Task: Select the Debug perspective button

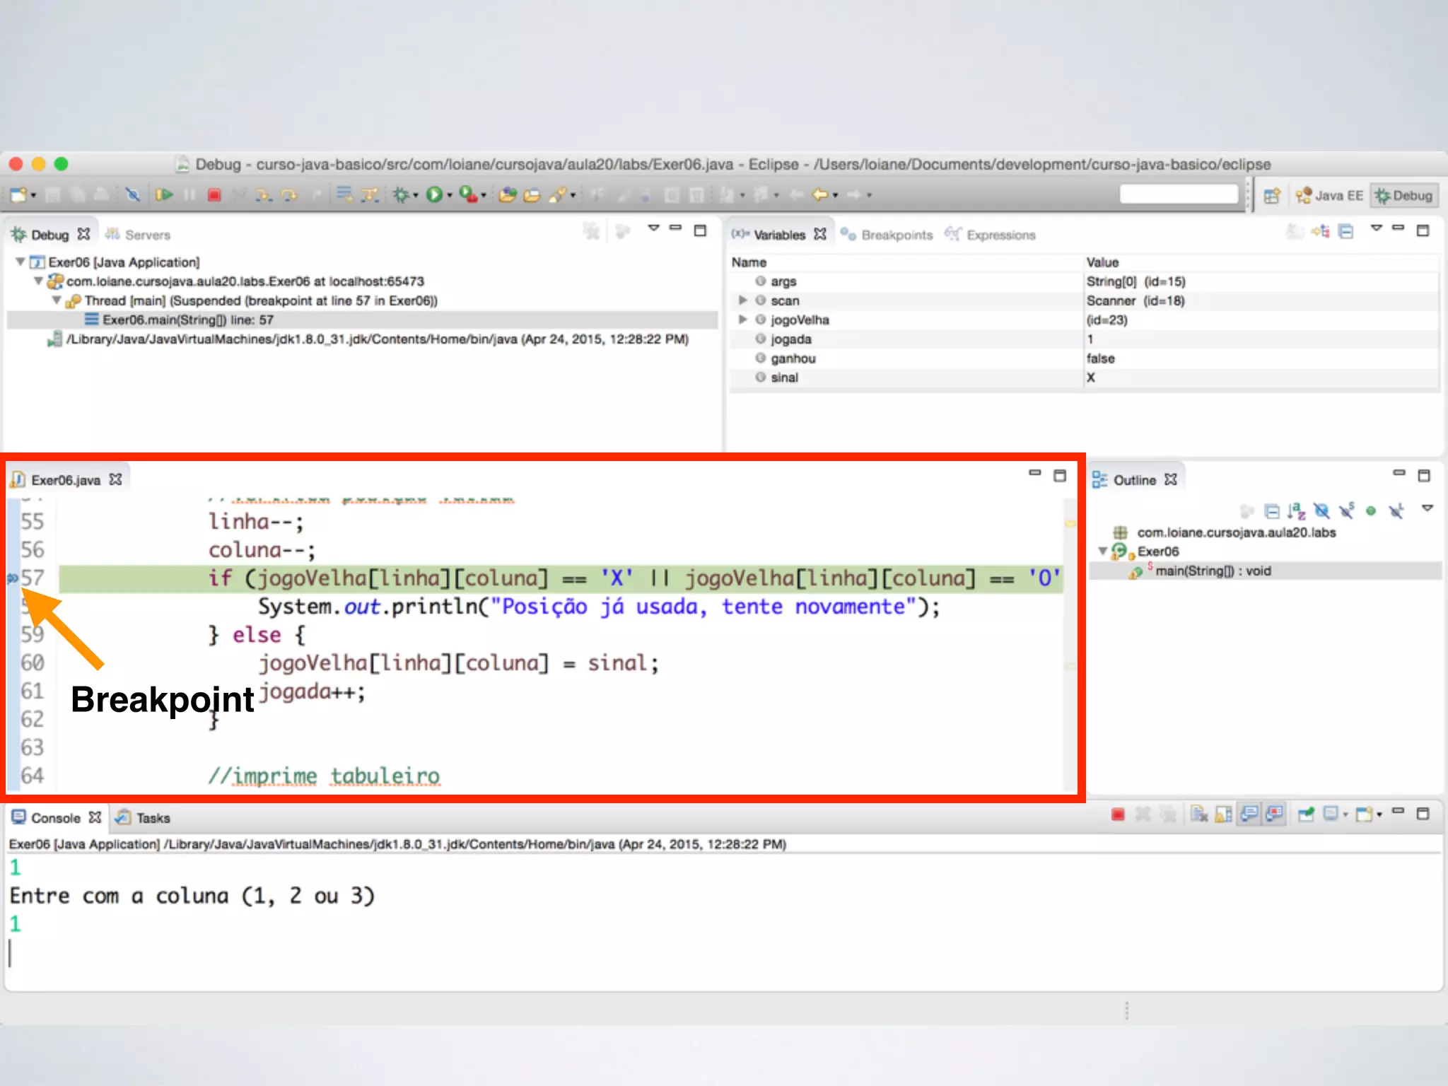Action: tap(1403, 195)
